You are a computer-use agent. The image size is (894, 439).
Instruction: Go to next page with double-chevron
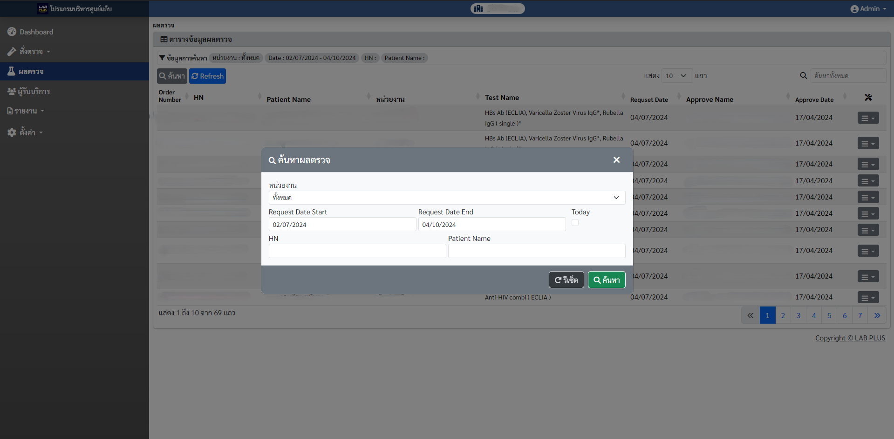point(877,315)
